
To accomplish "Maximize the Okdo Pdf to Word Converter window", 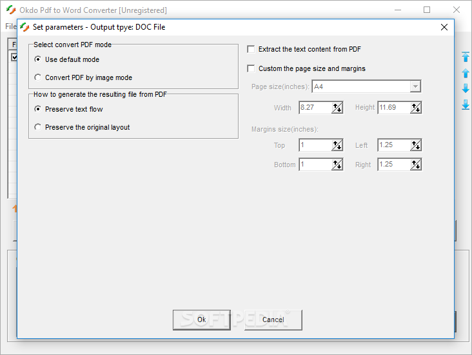I will click(x=427, y=10).
